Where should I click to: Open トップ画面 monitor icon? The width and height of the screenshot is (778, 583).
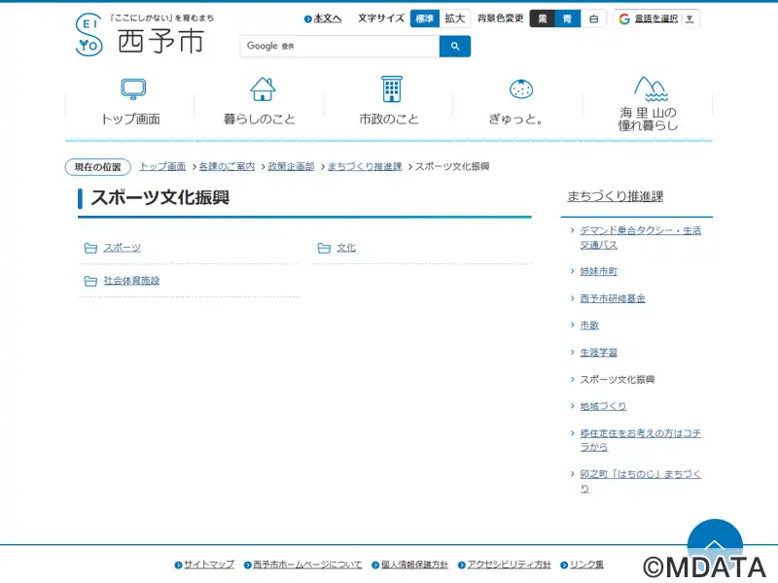[132, 90]
